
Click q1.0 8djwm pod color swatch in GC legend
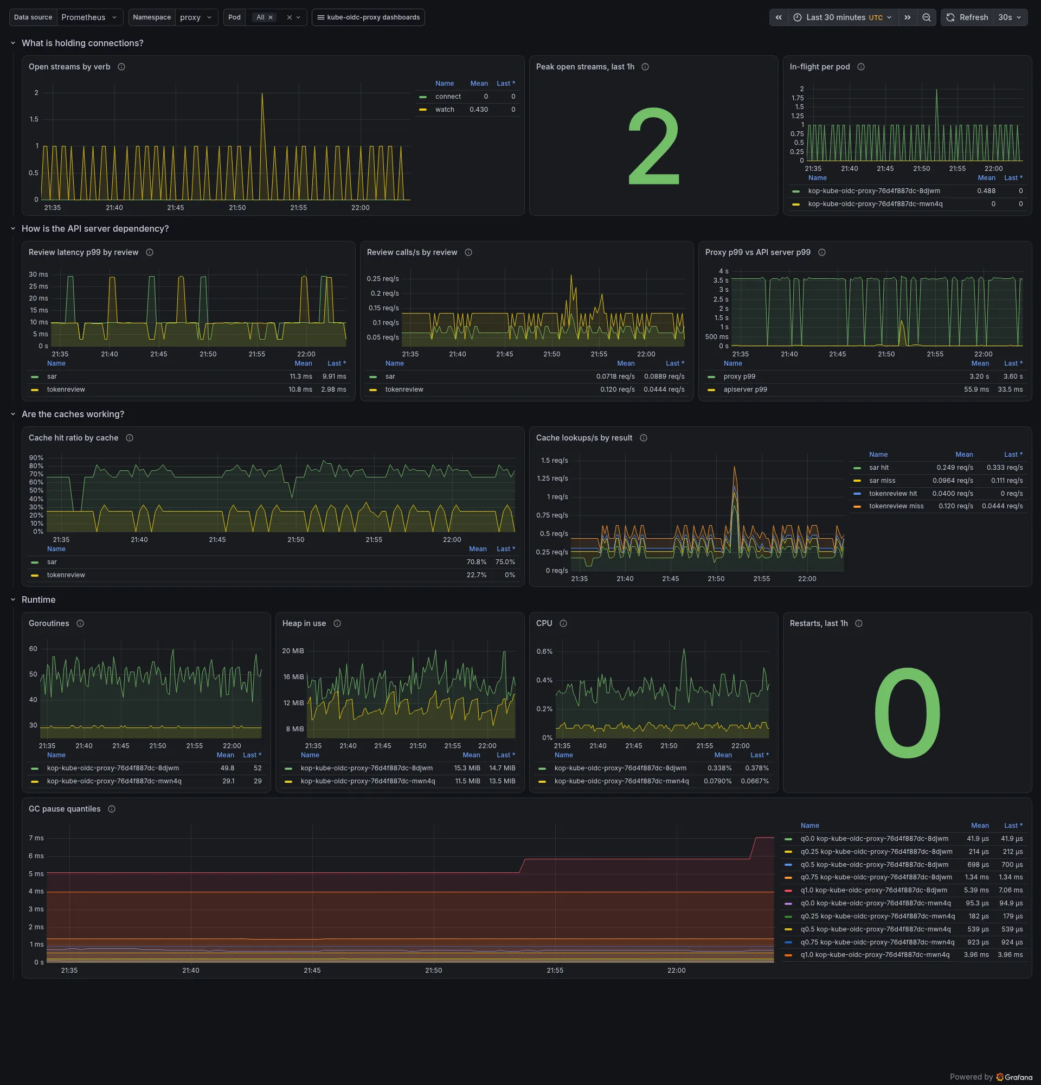click(x=788, y=891)
